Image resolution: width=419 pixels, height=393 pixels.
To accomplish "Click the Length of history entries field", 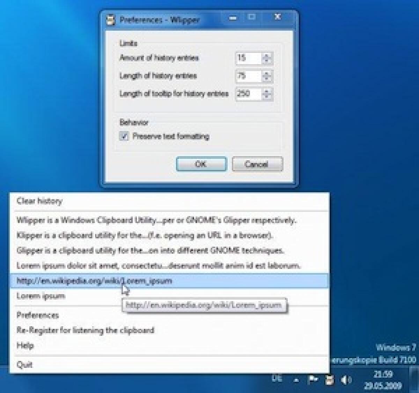I will [249, 76].
